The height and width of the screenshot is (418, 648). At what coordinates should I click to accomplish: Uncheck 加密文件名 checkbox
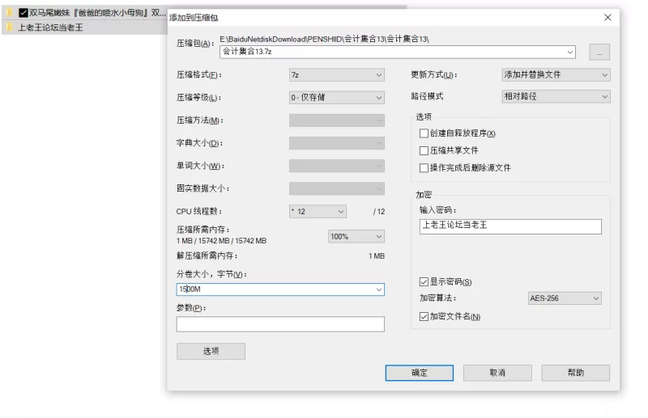tap(424, 316)
